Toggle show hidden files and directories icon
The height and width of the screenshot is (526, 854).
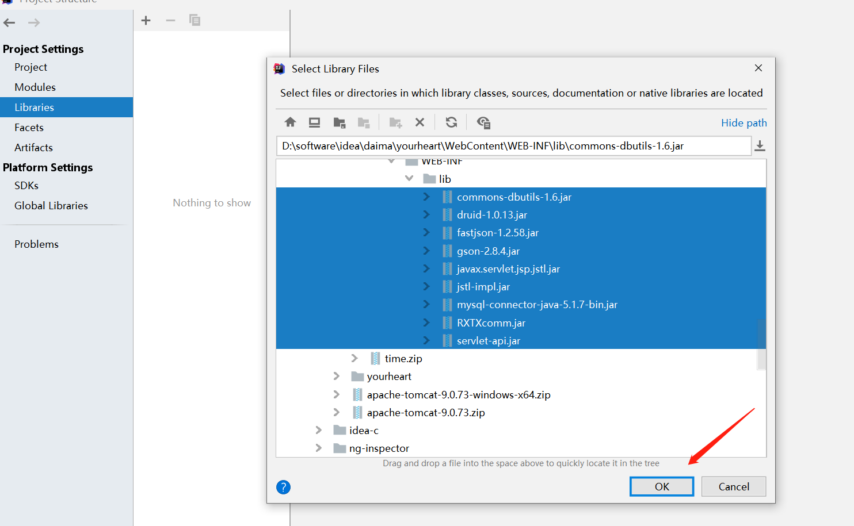click(483, 122)
